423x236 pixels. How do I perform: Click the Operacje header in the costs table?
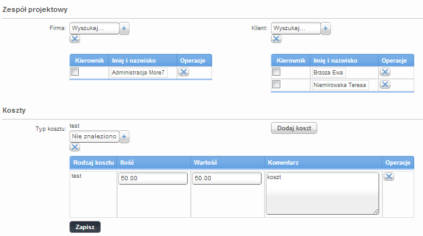click(398, 163)
